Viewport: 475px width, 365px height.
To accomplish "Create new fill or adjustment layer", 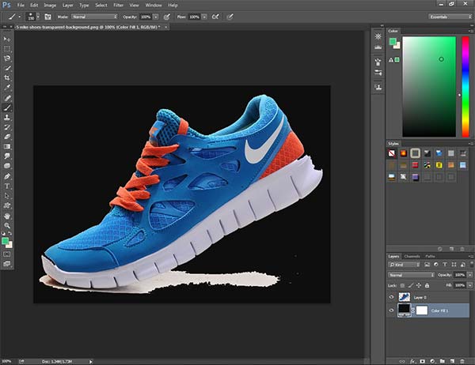I will tap(432, 361).
